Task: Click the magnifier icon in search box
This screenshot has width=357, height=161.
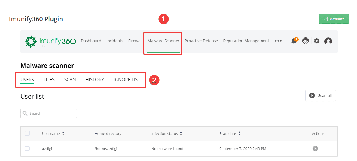Action: click(x=25, y=113)
